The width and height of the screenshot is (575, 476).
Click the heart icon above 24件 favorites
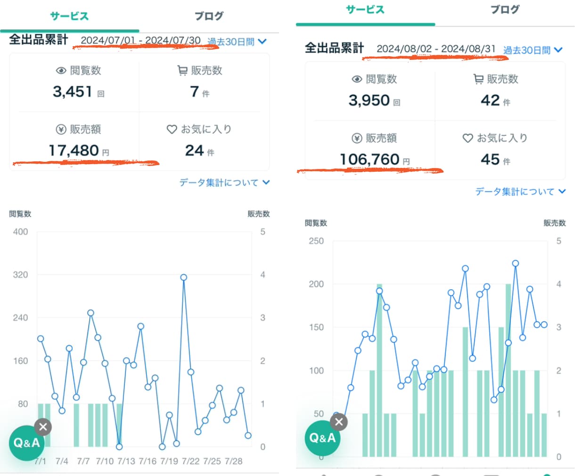coord(172,129)
